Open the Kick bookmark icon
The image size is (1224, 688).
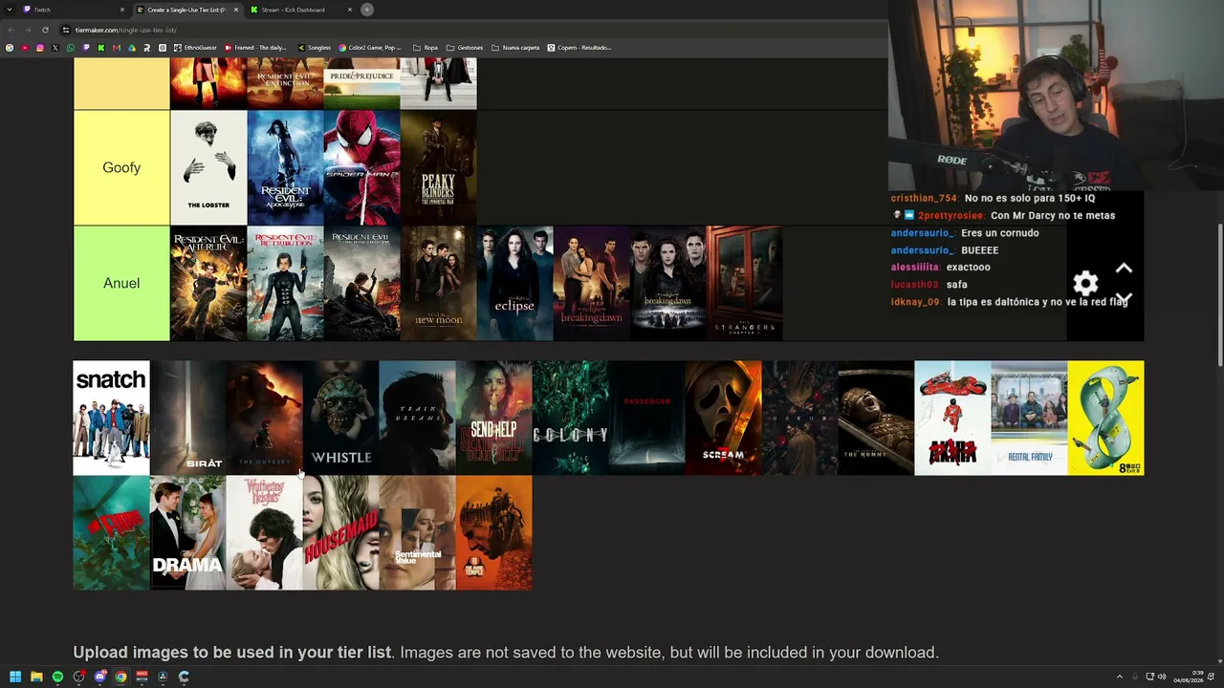pos(101,48)
